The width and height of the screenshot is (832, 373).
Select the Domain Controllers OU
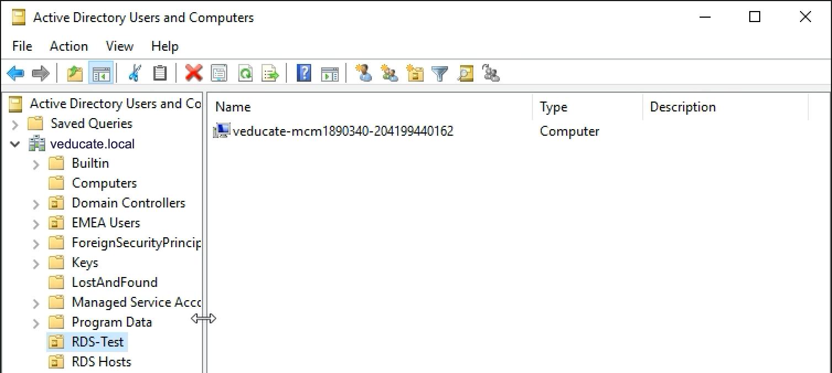(x=129, y=203)
